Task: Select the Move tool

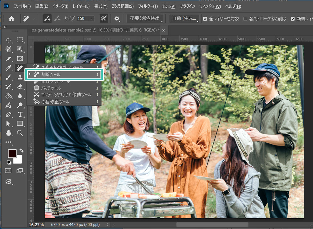Action: tap(8, 40)
